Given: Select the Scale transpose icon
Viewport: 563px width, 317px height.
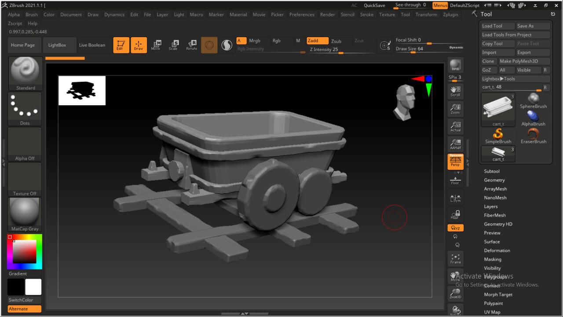Looking at the screenshot, I should (x=174, y=44).
